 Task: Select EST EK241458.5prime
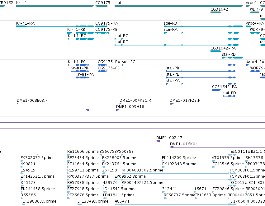22,192
